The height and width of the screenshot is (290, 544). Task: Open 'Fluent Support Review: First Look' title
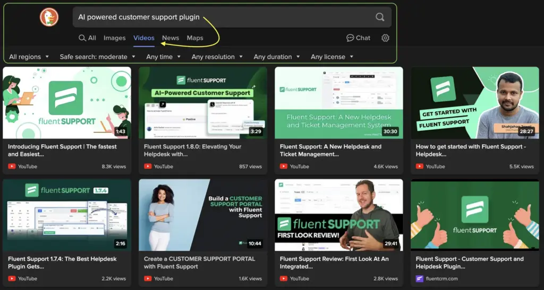point(334,262)
